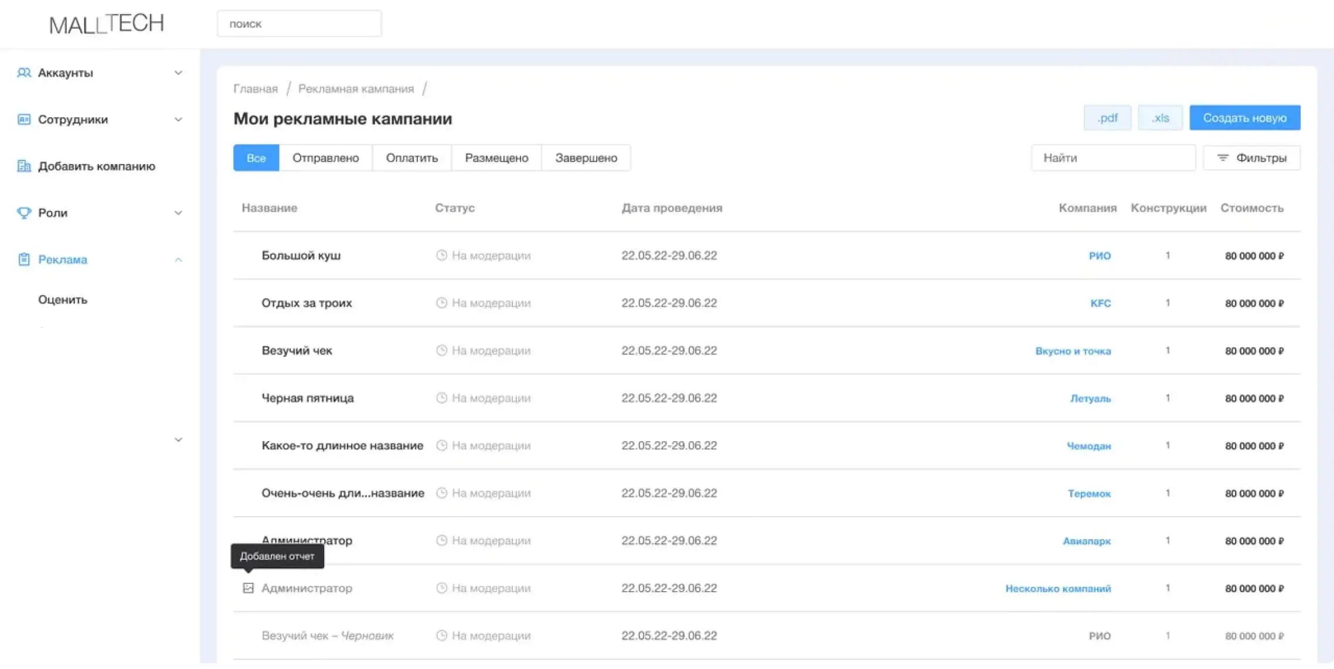This screenshot has height=669, width=1334.
Task: Export campaigns as .pdf
Action: click(x=1107, y=118)
